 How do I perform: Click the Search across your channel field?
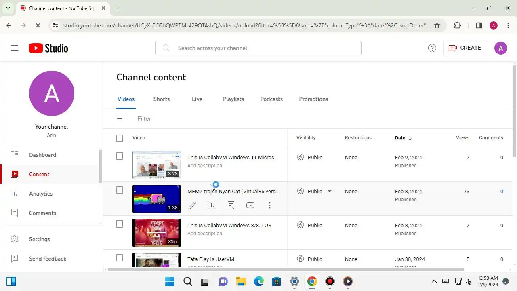point(258,48)
